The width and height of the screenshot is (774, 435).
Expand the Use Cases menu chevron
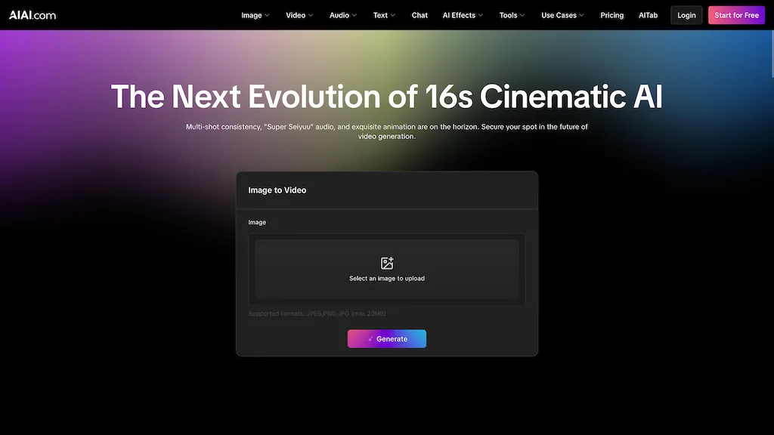click(x=581, y=15)
